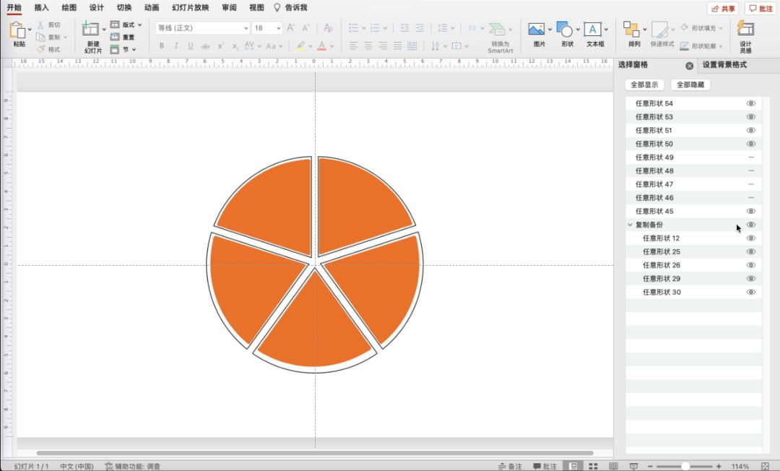Open the font size dropdown
The image size is (780, 471).
(x=278, y=28)
